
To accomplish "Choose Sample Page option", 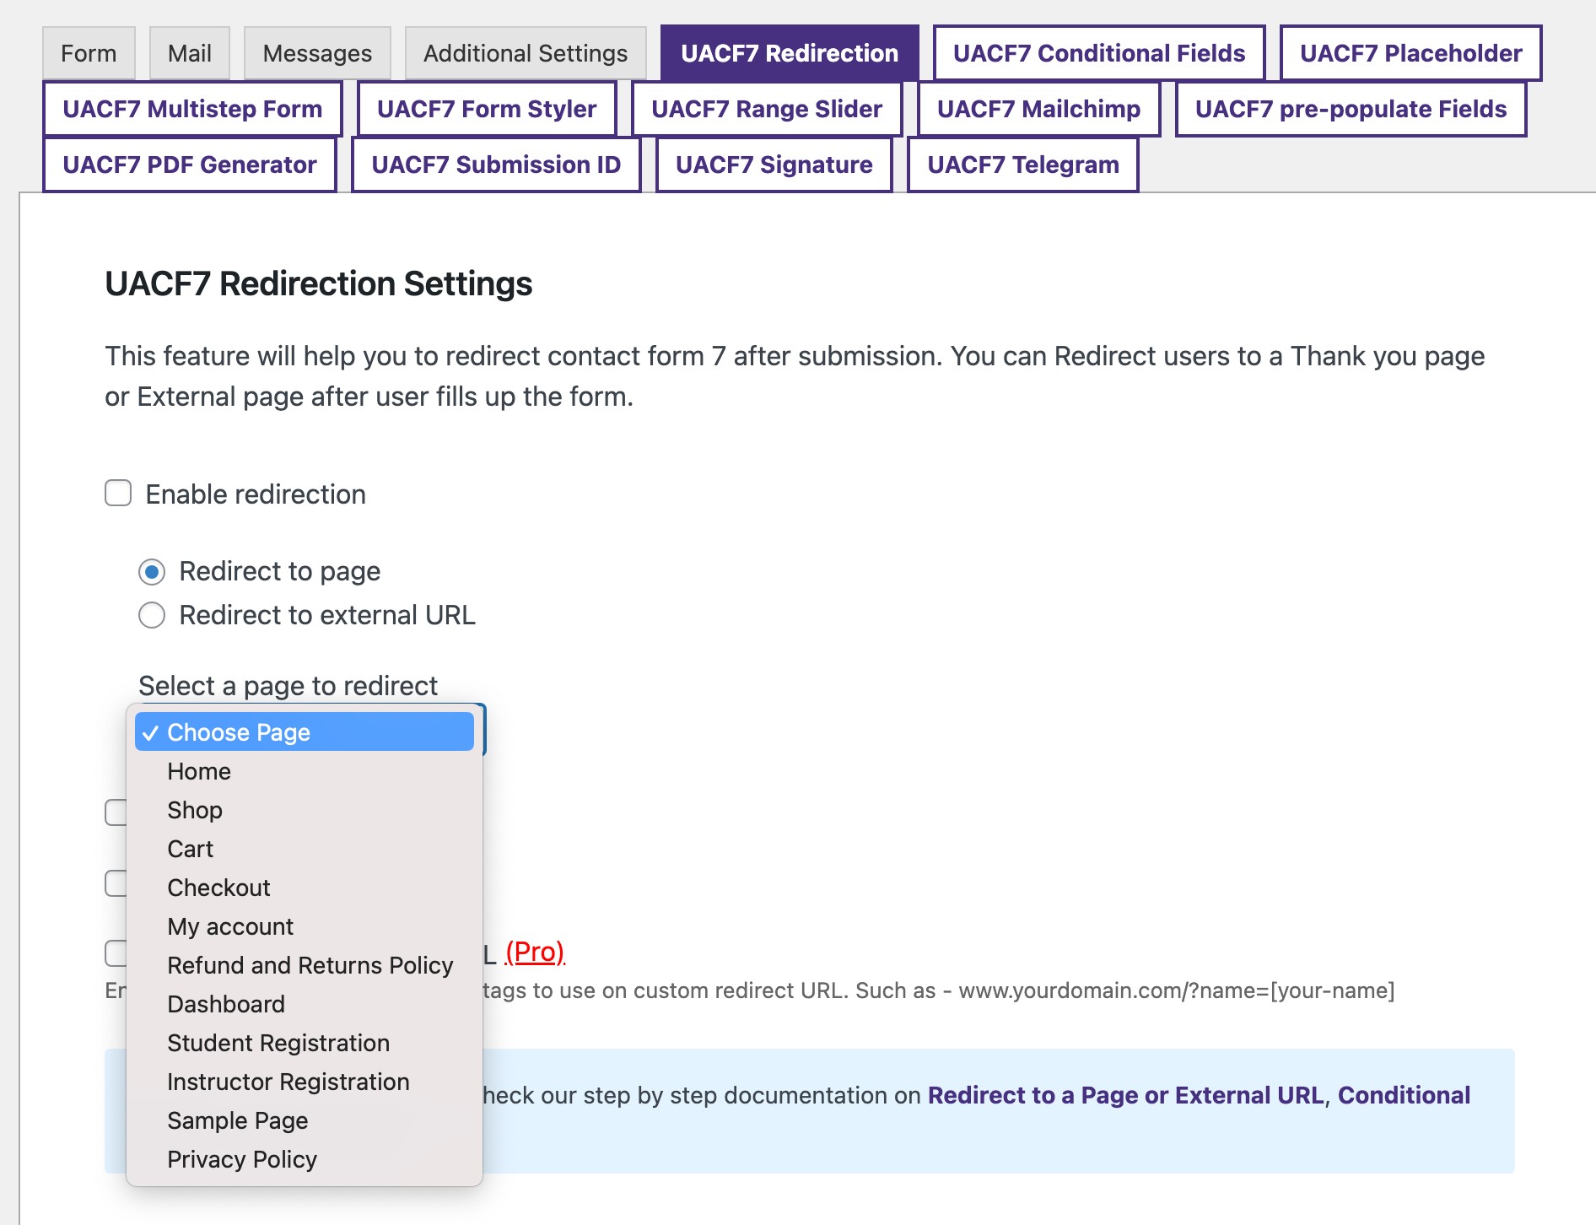I will click(x=305, y=1120).
